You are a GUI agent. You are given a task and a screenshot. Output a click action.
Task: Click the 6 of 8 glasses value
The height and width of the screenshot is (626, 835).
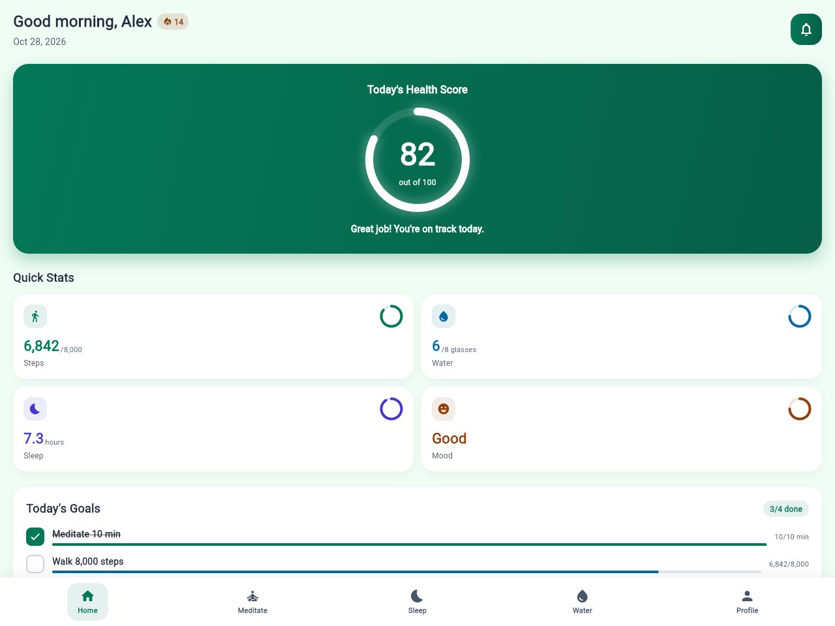[454, 346]
